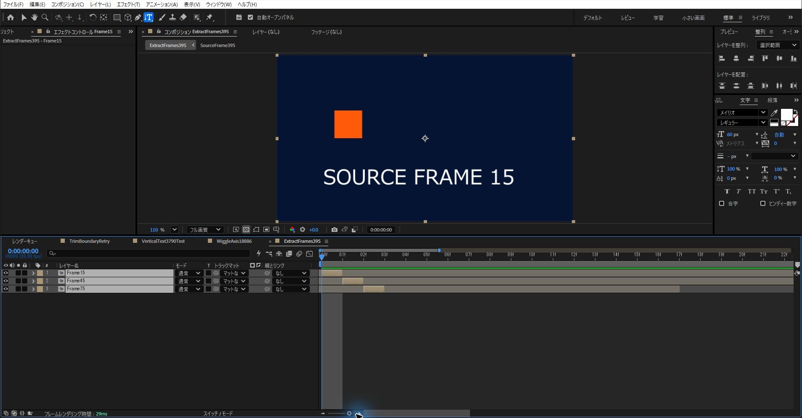Open the 選択範囲 align-to dropdown

[x=778, y=45]
